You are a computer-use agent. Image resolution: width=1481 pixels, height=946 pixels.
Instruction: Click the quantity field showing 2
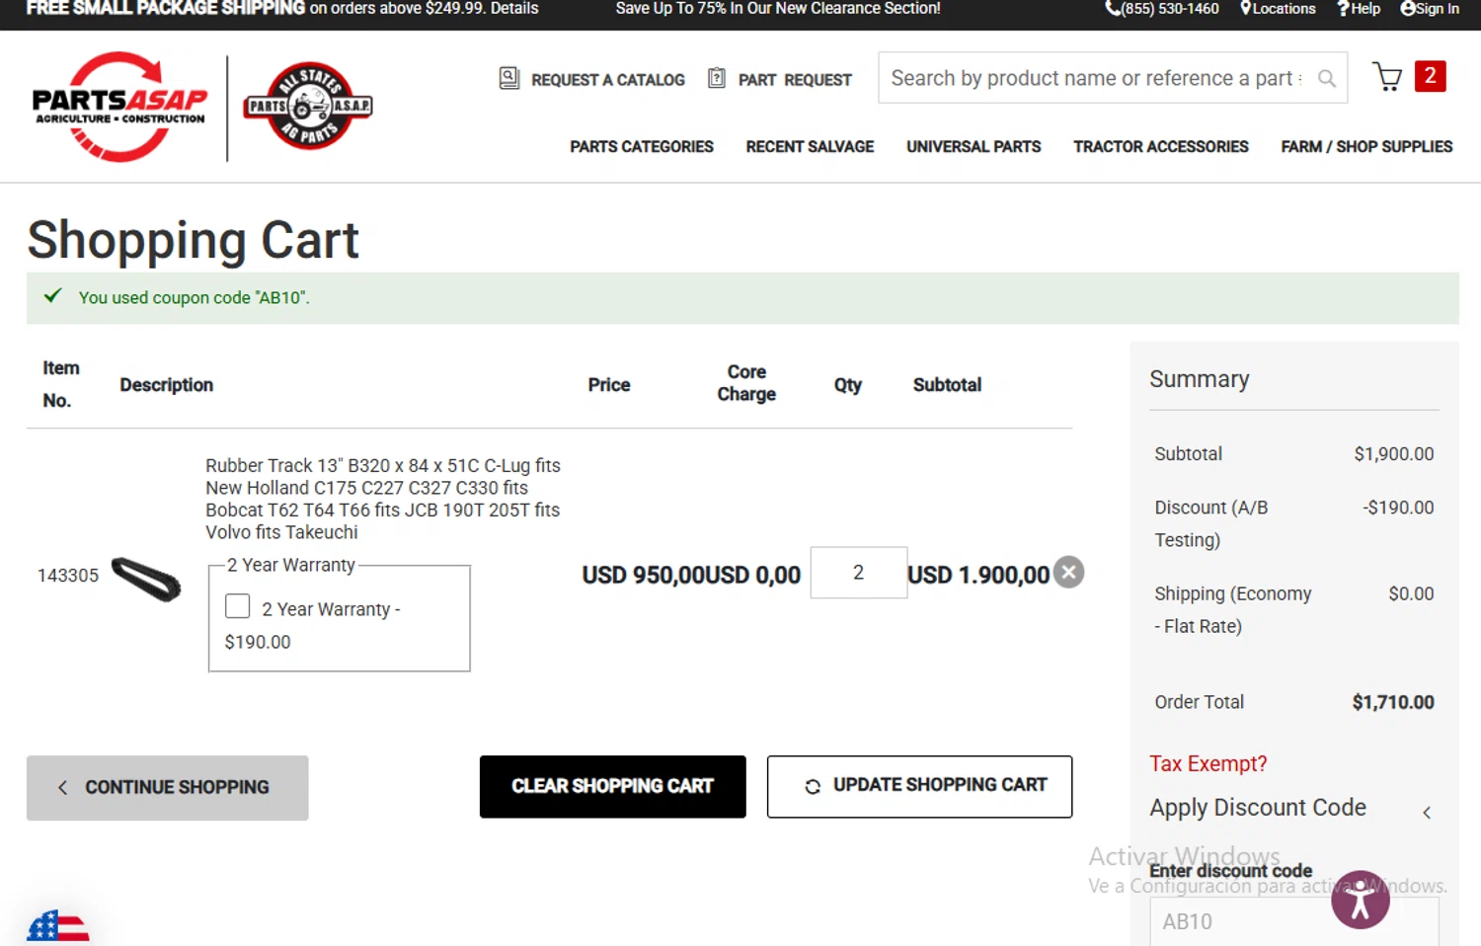[x=859, y=573]
